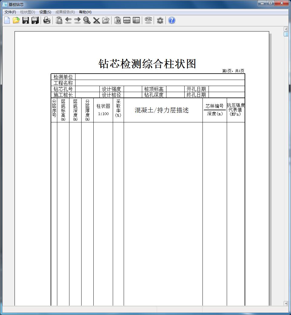Click the 芯样编号 header label
This screenshot has width=291, height=315.
click(214, 106)
